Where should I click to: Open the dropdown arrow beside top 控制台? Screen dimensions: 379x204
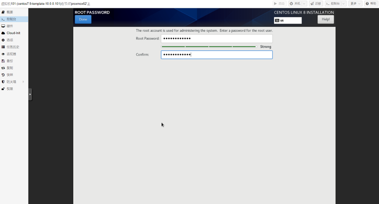point(344,4)
